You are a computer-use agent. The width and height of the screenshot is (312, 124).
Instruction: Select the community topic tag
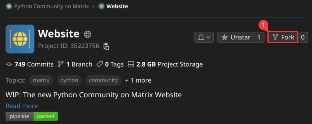click(x=103, y=80)
